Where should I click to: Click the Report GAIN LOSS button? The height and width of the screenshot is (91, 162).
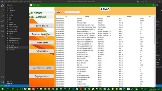coord(42,68)
